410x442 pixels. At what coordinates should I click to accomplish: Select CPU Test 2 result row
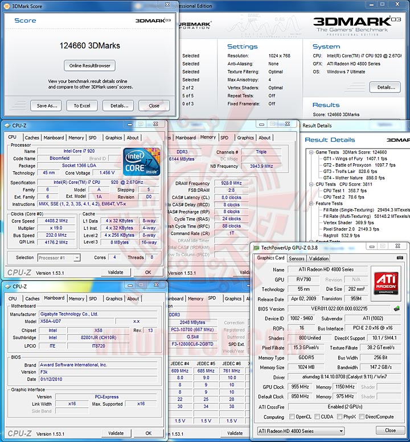[344, 197]
